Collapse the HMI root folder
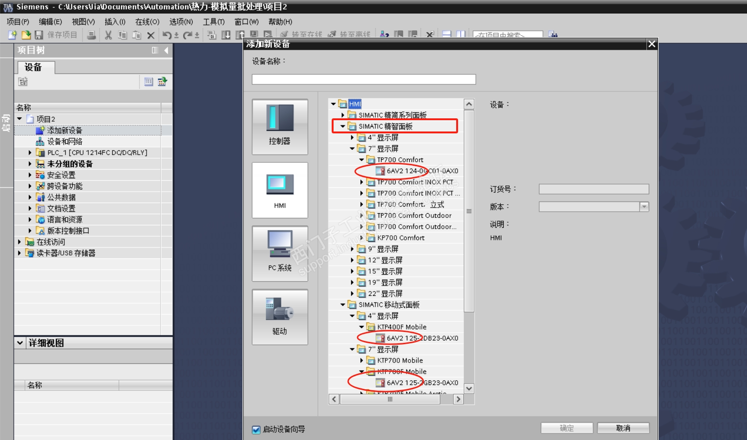This screenshot has height=440, width=747. tap(333, 104)
